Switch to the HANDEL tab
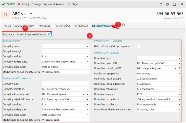 [45, 25]
